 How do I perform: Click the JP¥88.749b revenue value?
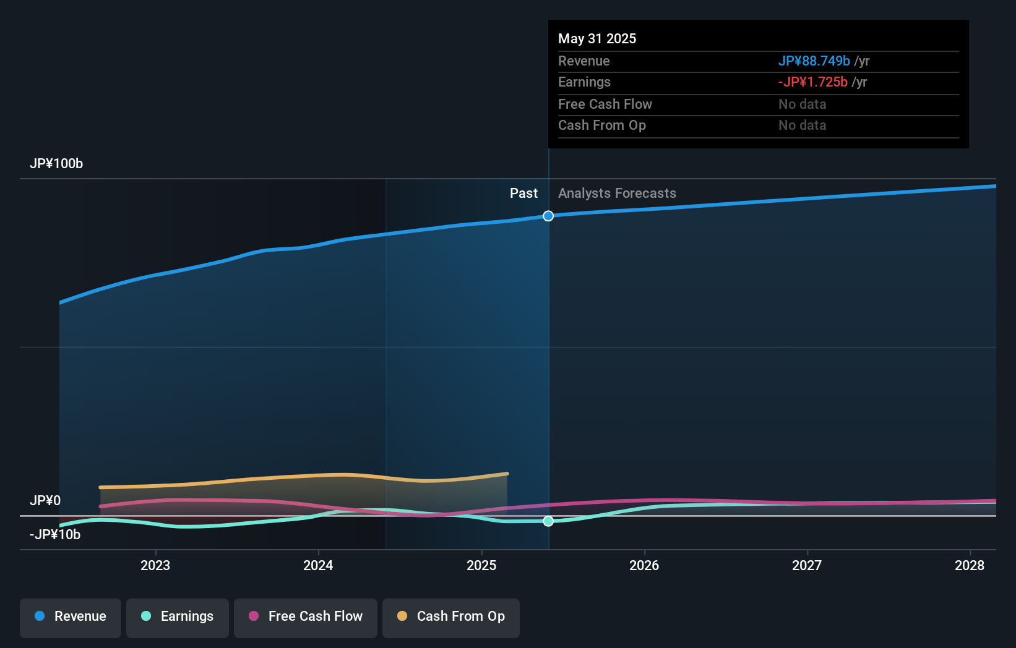click(814, 61)
